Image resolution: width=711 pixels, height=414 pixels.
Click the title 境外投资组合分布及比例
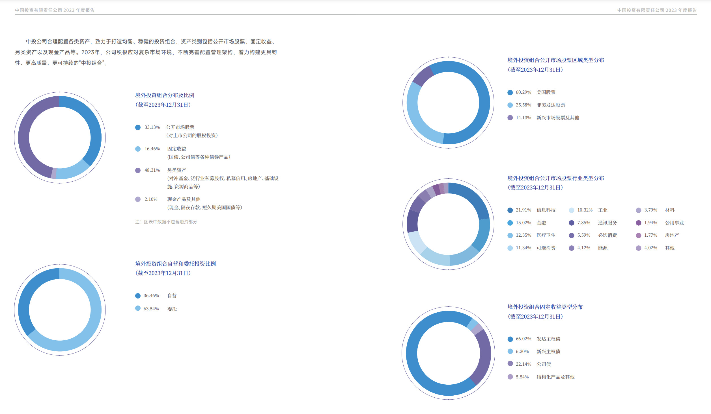[x=165, y=95]
